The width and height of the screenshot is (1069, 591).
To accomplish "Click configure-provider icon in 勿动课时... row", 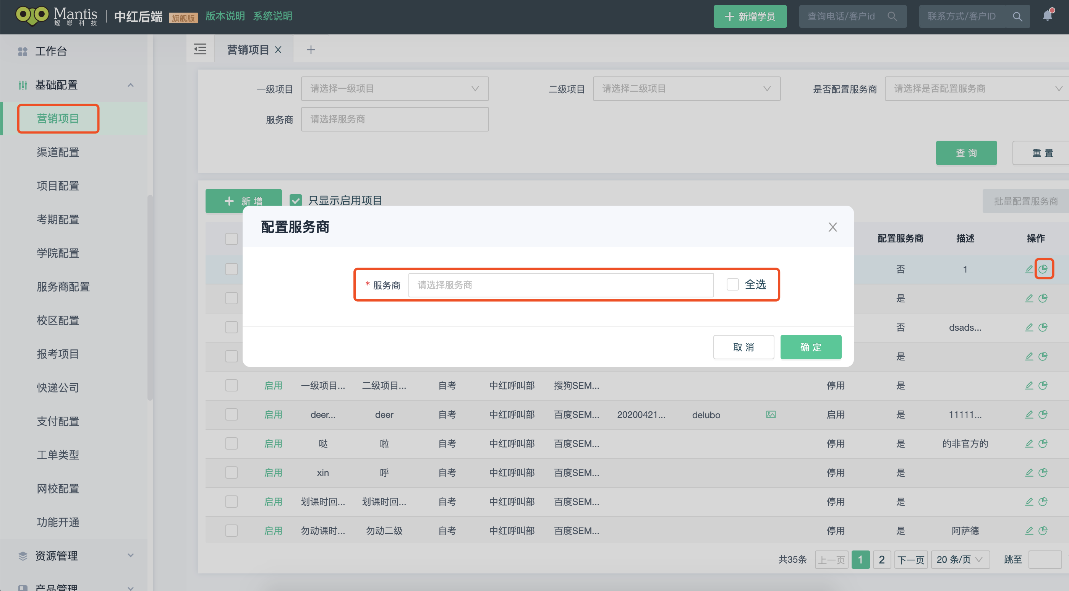I will click(1043, 531).
